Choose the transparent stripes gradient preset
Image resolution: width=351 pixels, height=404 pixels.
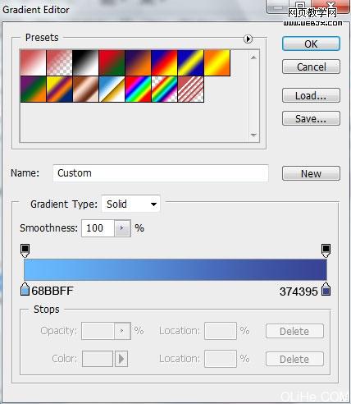click(190, 90)
